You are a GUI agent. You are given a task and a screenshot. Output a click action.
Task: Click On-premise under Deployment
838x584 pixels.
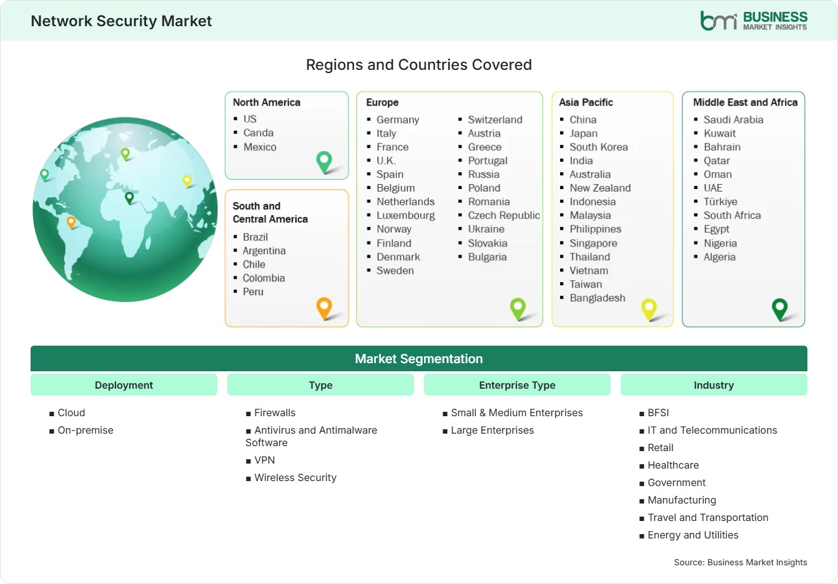(x=86, y=431)
